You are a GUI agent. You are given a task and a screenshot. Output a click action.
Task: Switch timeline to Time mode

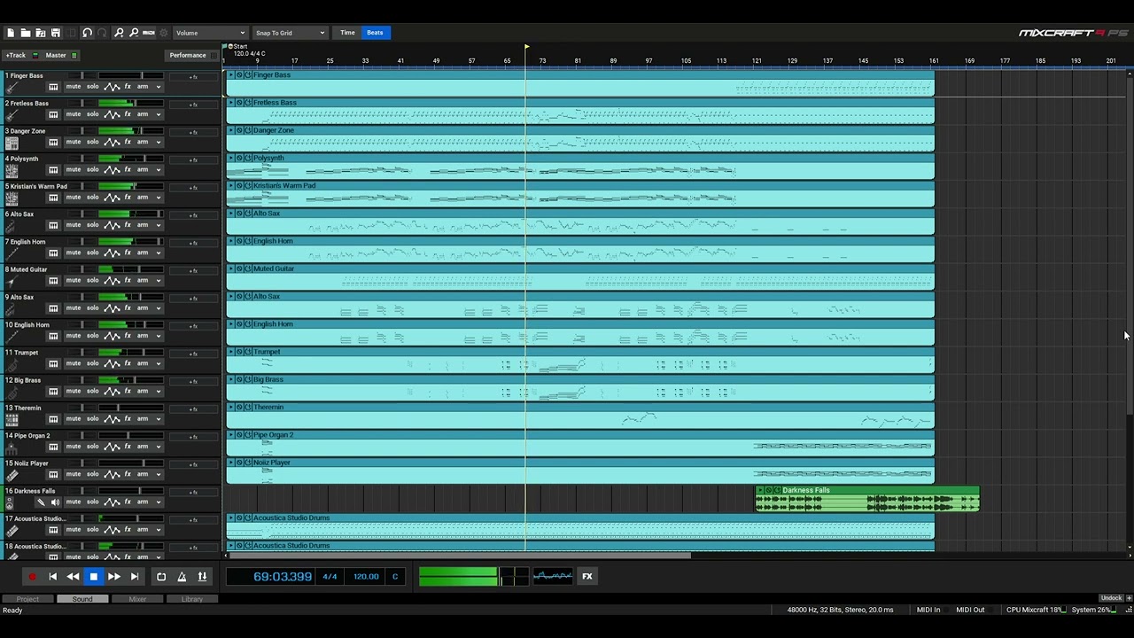[x=347, y=33]
